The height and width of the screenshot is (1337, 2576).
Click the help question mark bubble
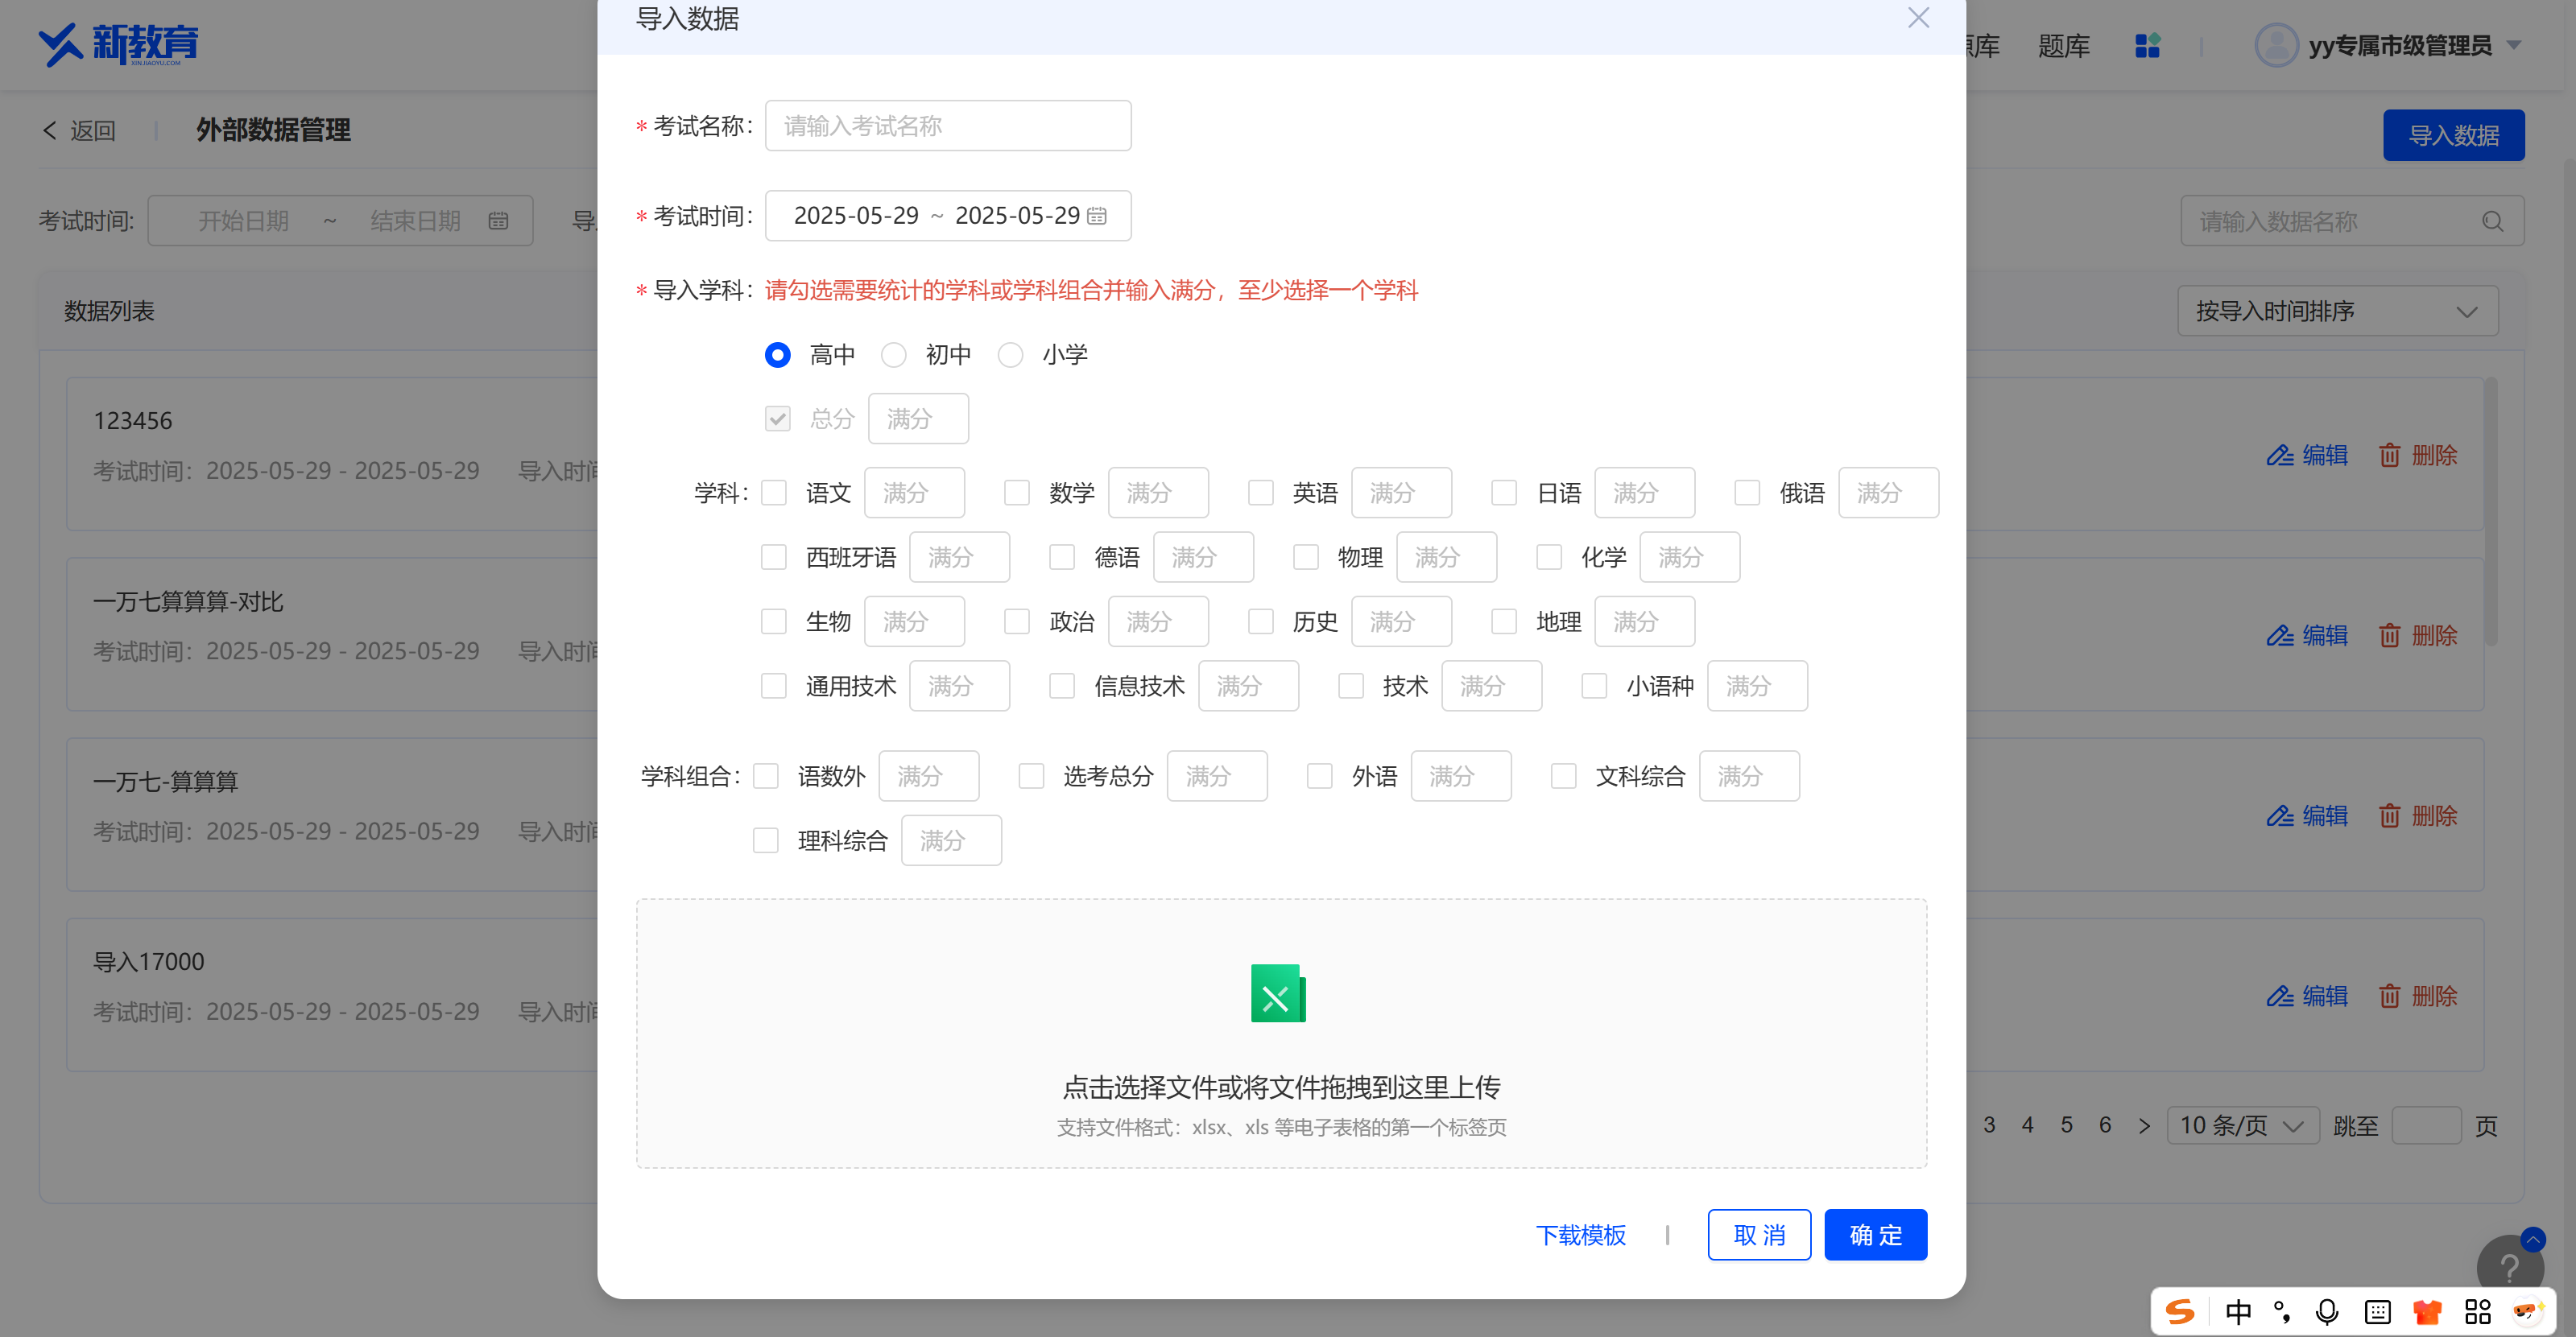(x=2509, y=1267)
